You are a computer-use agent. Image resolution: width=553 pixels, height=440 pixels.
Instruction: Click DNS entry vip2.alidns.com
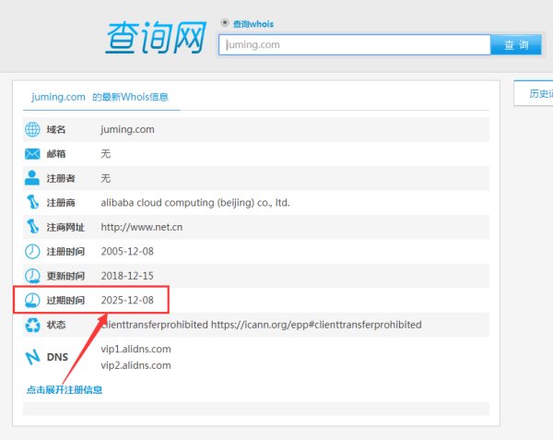pyautogui.click(x=135, y=365)
